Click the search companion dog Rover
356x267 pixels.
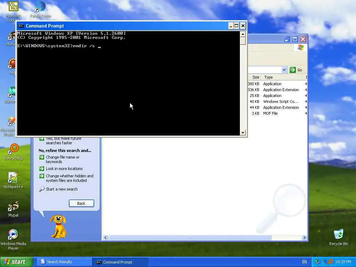[x=59, y=226]
